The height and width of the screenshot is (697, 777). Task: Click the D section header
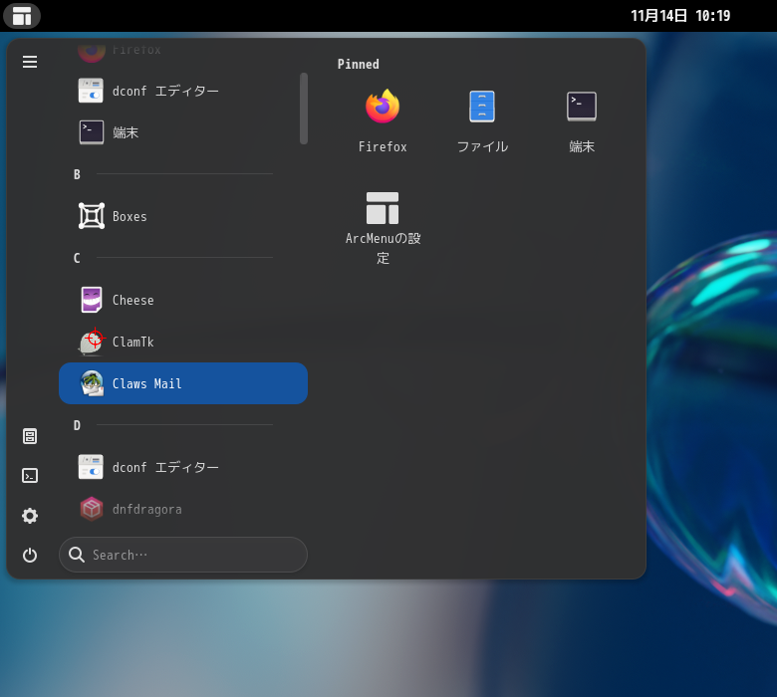coord(77,425)
